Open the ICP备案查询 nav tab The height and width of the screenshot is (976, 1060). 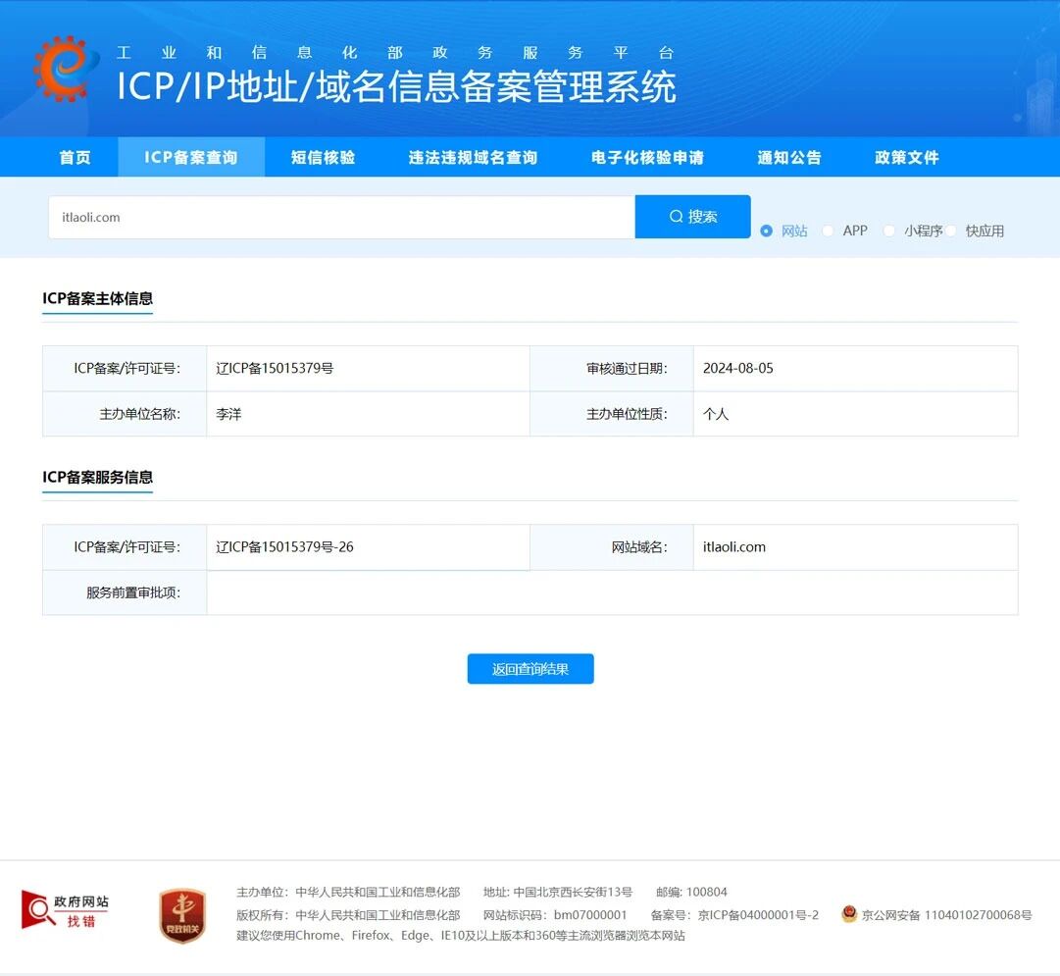coord(191,158)
